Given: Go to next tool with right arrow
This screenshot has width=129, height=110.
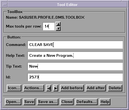Looking at the screenshot, I should click(x=55, y=88).
